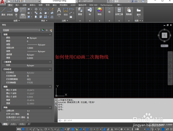
Task: Click the Mirror tool icon
Action: click(x=40, y=13)
